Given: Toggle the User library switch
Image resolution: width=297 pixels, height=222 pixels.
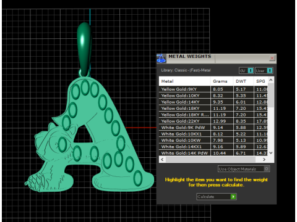Looking at the screenshot, I should tap(264, 71).
